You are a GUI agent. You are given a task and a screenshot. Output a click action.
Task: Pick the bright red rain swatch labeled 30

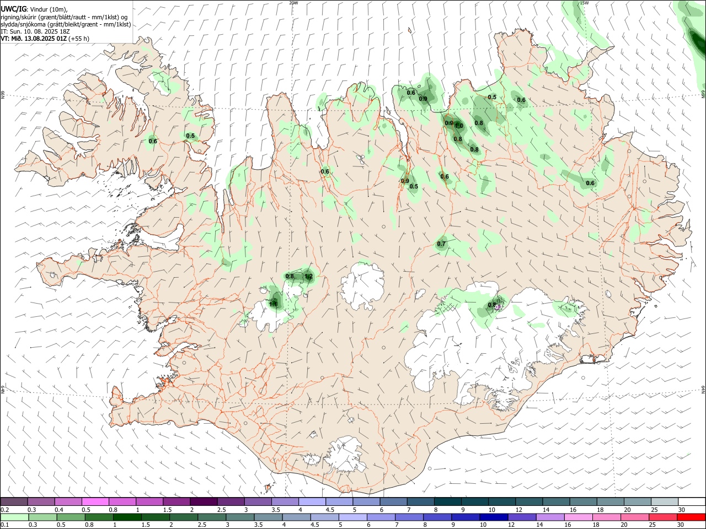pyautogui.click(x=692, y=517)
